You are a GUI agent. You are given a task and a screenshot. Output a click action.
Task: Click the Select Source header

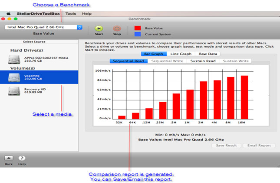[x=34, y=42]
